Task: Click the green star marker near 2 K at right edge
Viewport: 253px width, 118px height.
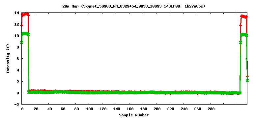Action: click(247, 80)
